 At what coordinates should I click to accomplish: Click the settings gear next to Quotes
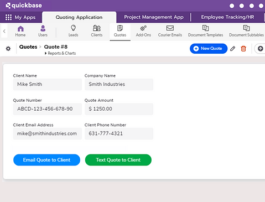[8, 49]
